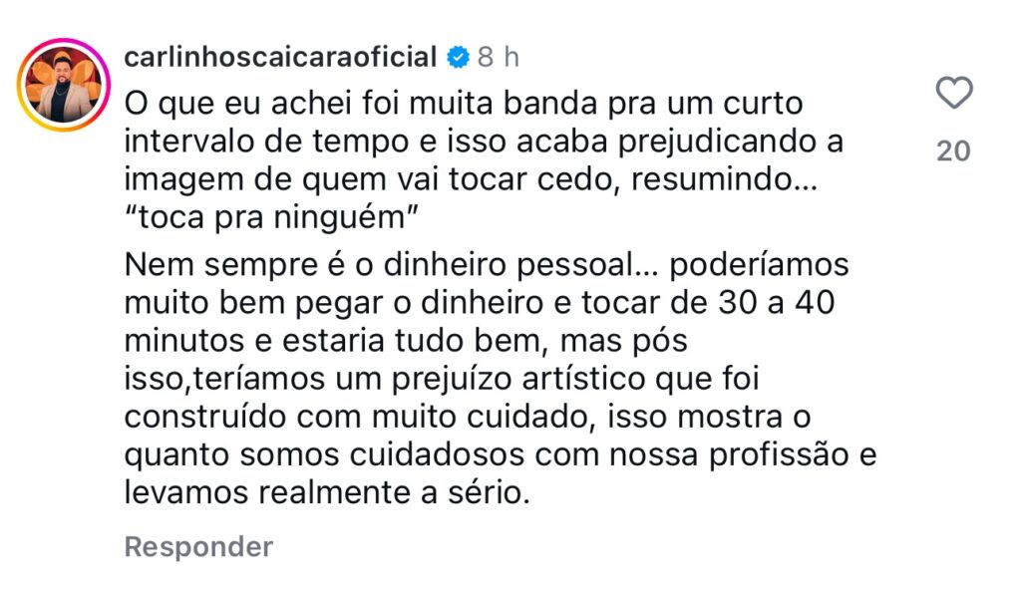The height and width of the screenshot is (592, 1021).
Task: Click the 8 h timestamp
Action: 499,57
